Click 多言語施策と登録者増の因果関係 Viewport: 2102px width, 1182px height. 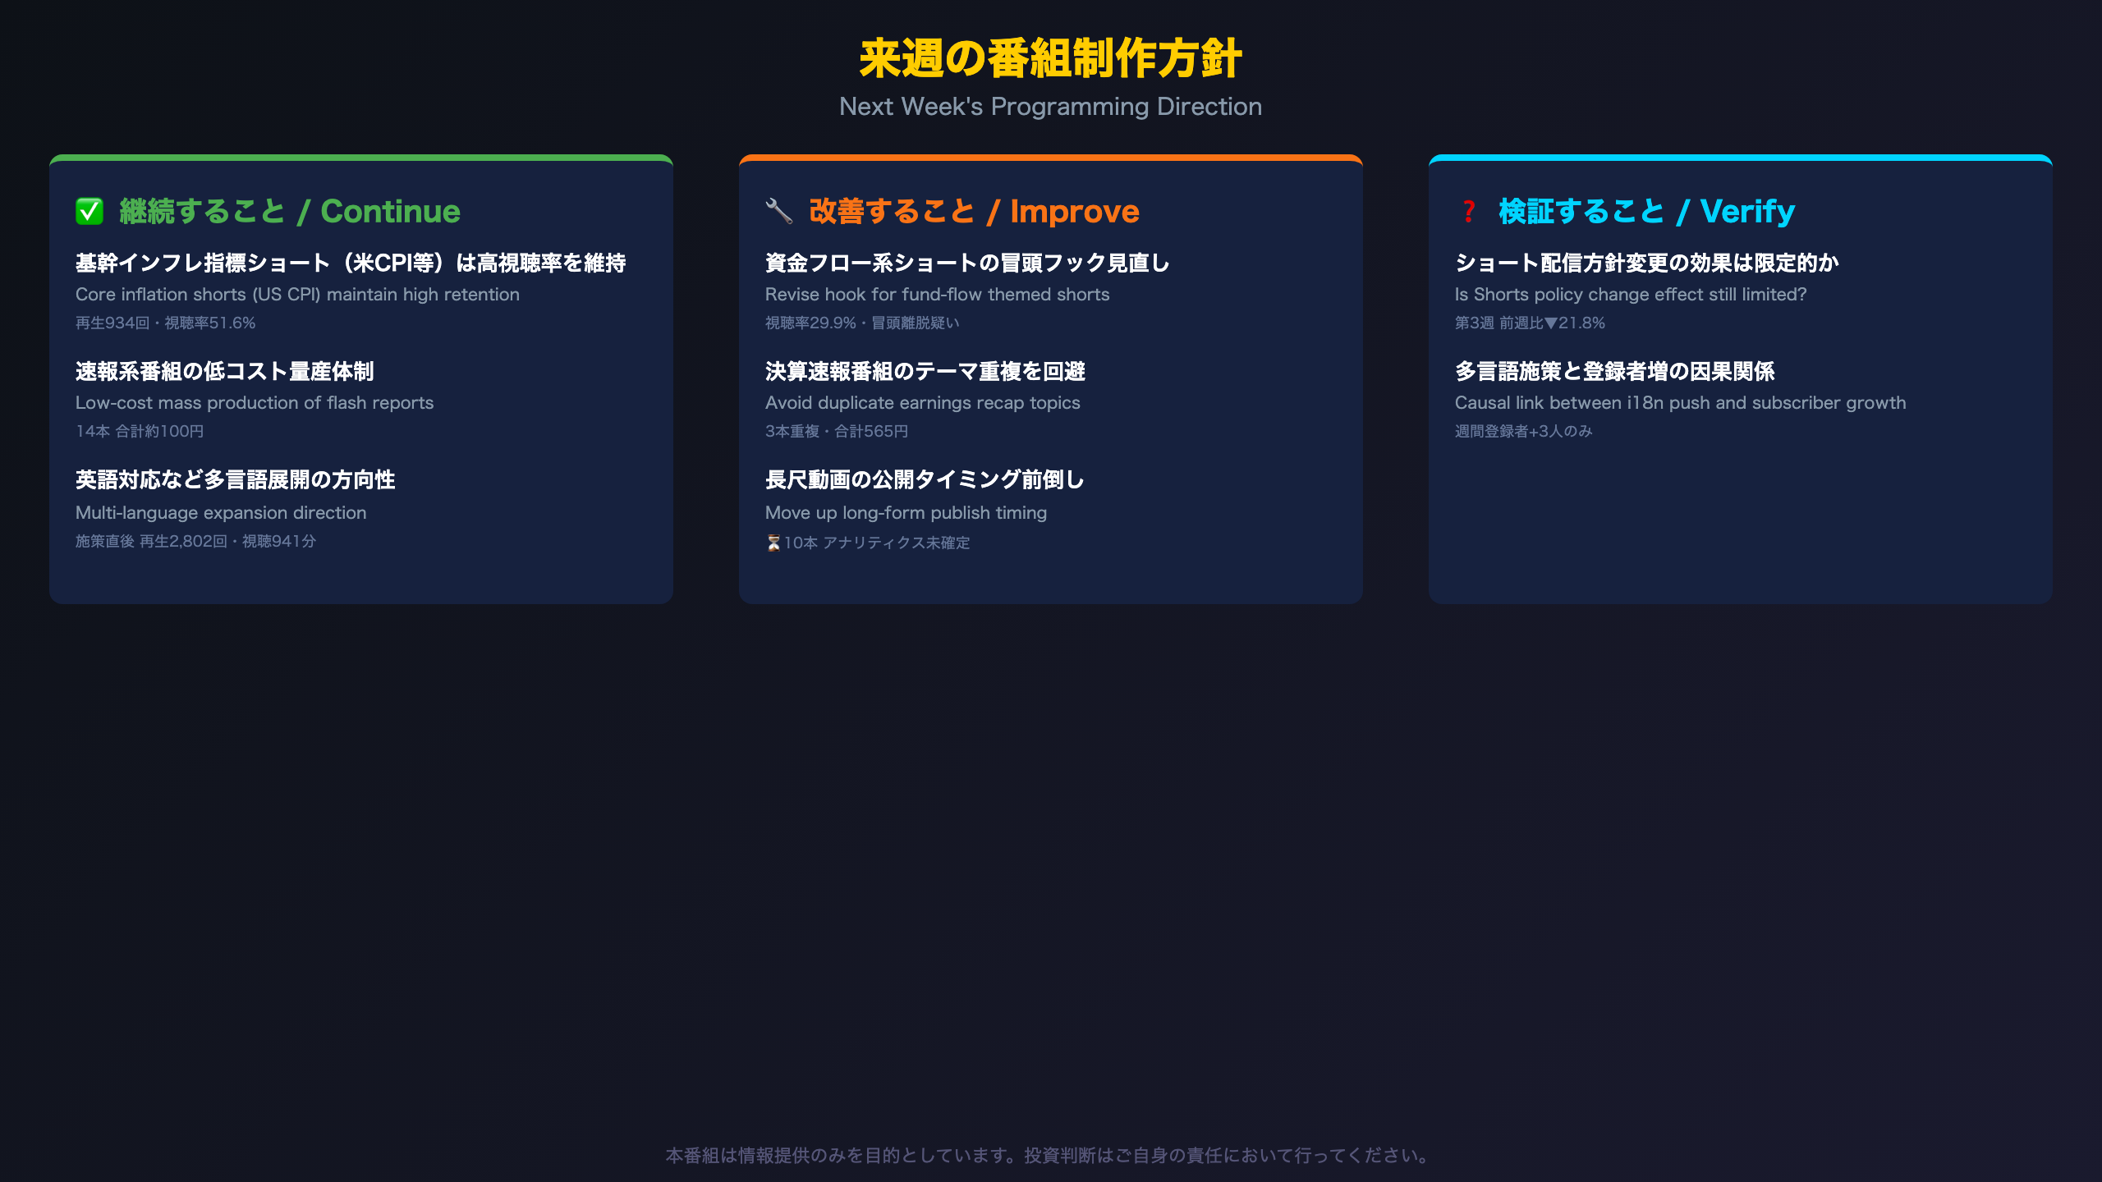tap(1615, 371)
